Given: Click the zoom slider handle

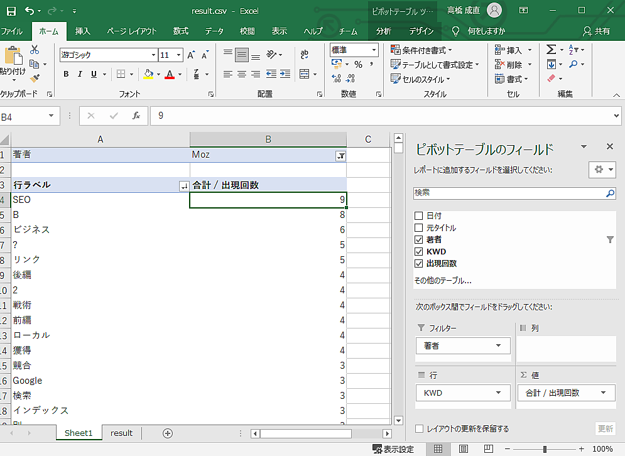Looking at the screenshot, I should (x=545, y=449).
